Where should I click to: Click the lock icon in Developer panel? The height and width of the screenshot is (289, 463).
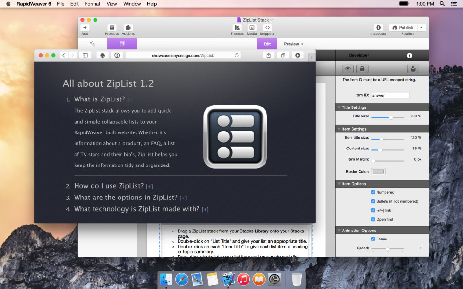362,69
